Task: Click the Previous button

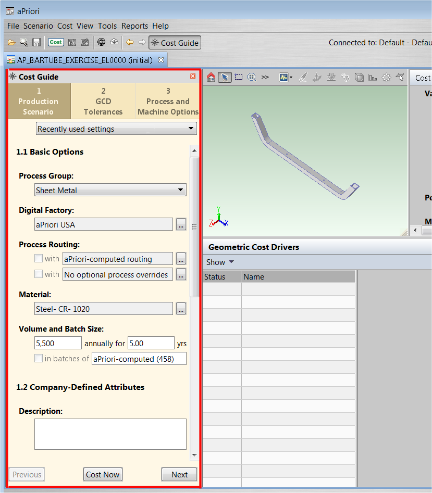Action: tap(27, 474)
